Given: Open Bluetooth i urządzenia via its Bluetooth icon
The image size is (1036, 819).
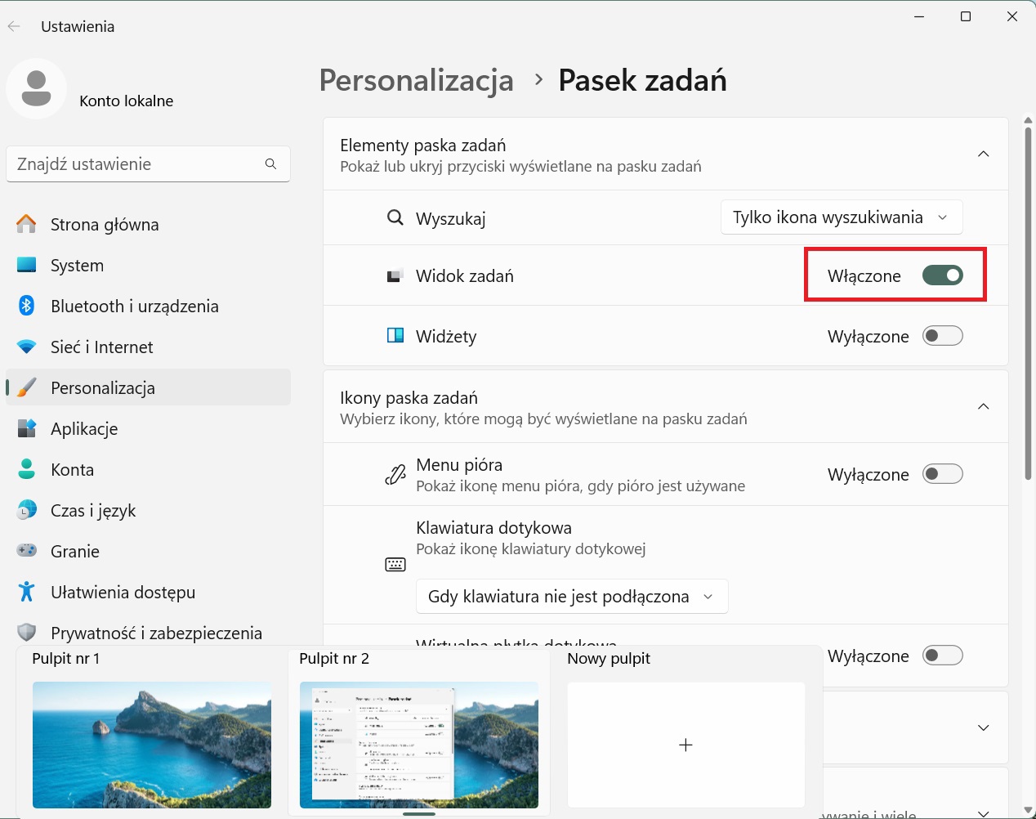Looking at the screenshot, I should [x=27, y=306].
